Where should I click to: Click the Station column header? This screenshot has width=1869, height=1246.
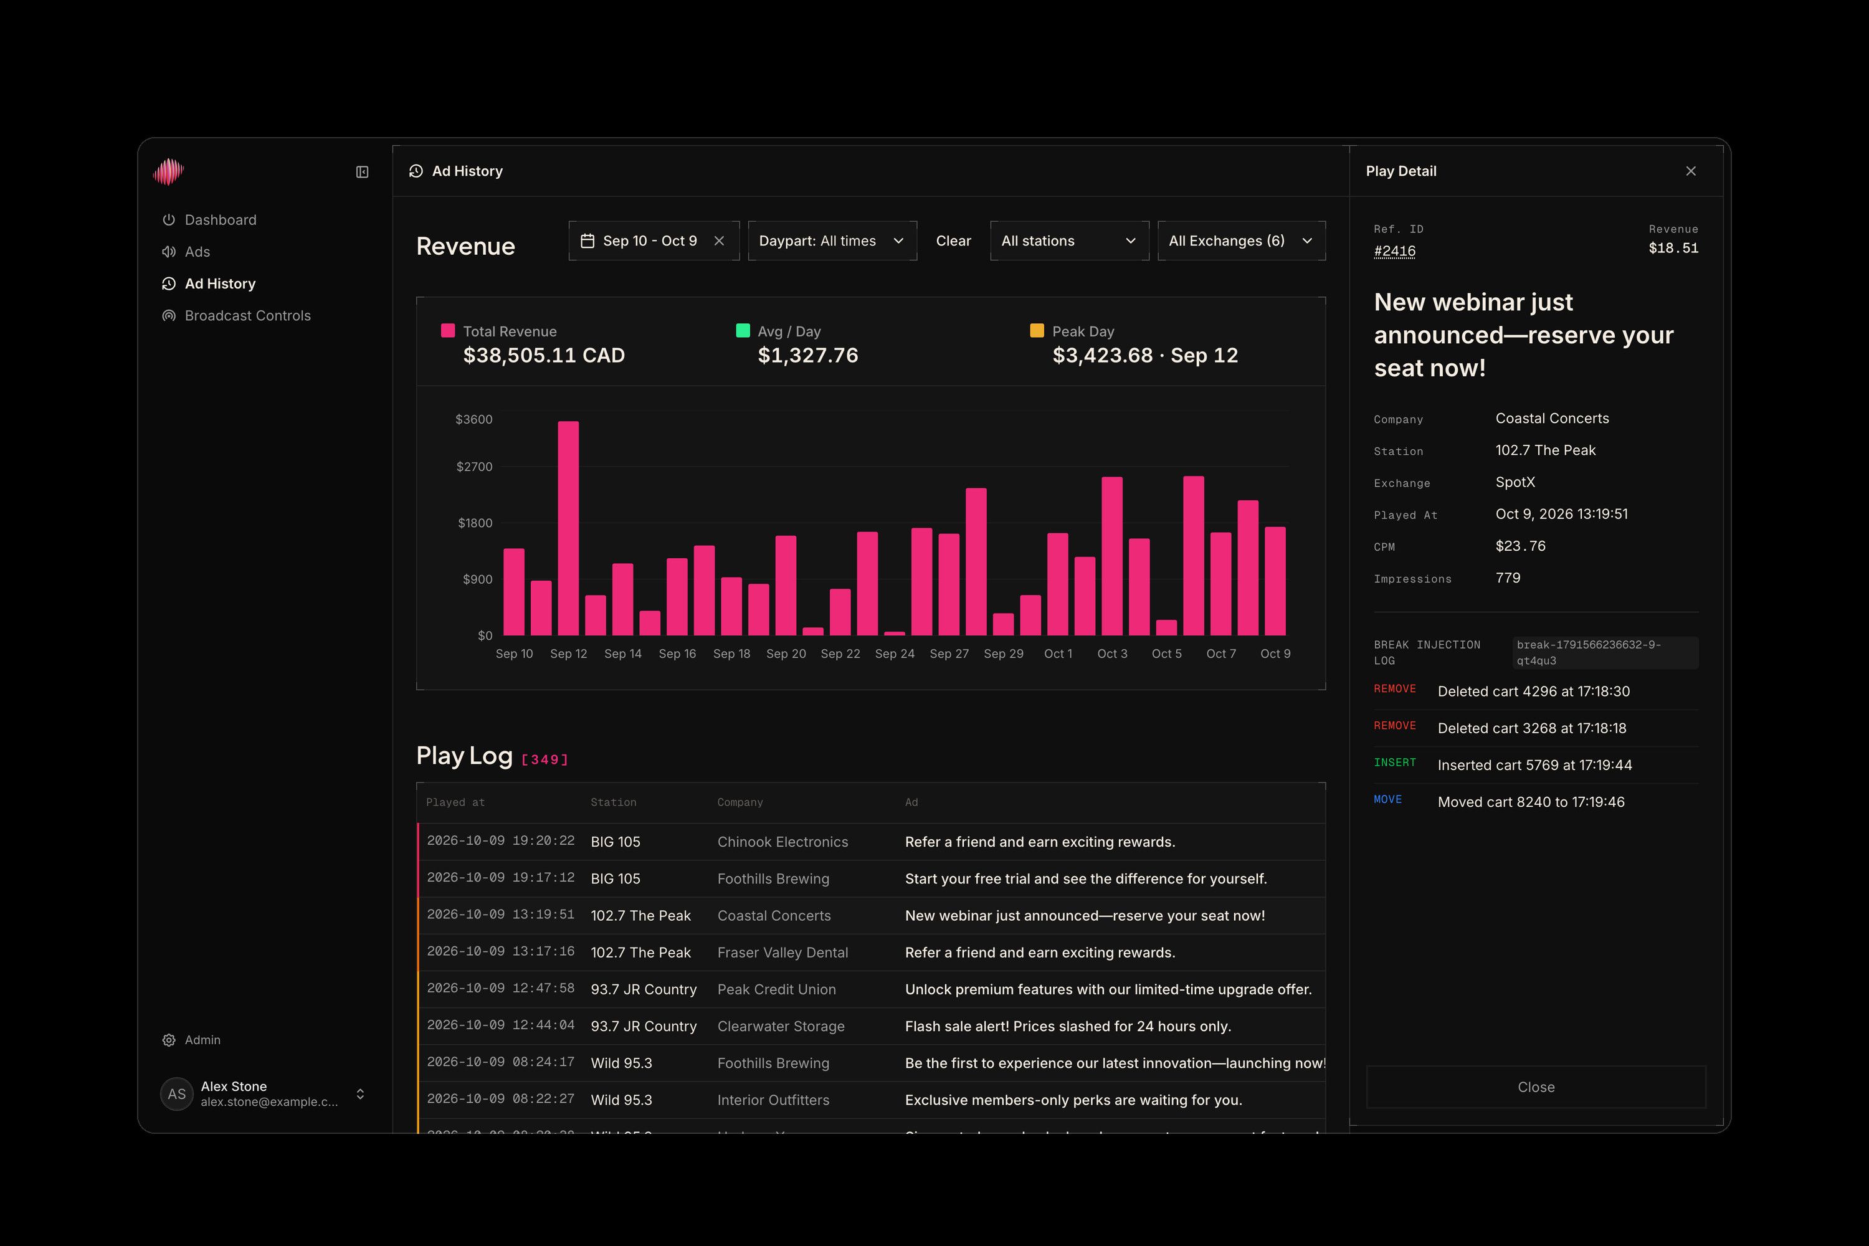click(614, 802)
